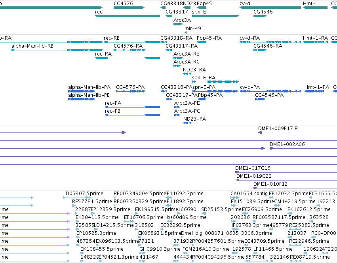Click transcript Hmt-1-RA label
Screen dimensions: 337x263
coord(315,38)
